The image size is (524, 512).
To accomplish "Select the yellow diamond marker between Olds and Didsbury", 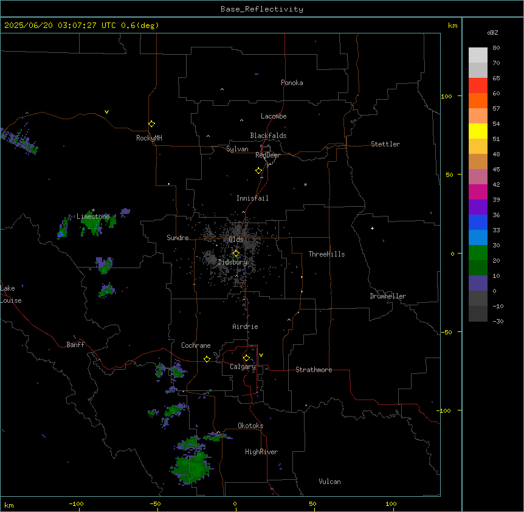I will coord(236,254).
